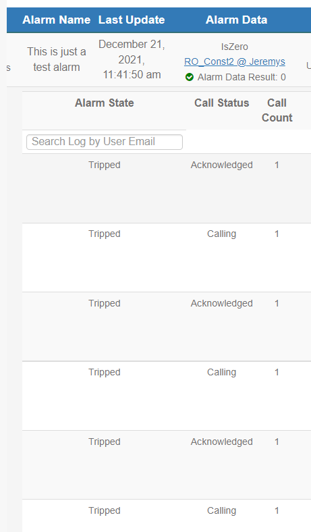Click the last Calling status entry
The height and width of the screenshot is (532, 311).
[222, 510]
